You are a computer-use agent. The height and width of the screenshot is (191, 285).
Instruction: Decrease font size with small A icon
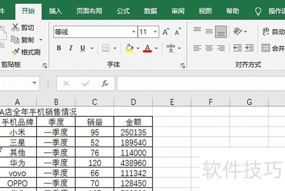coord(178,32)
